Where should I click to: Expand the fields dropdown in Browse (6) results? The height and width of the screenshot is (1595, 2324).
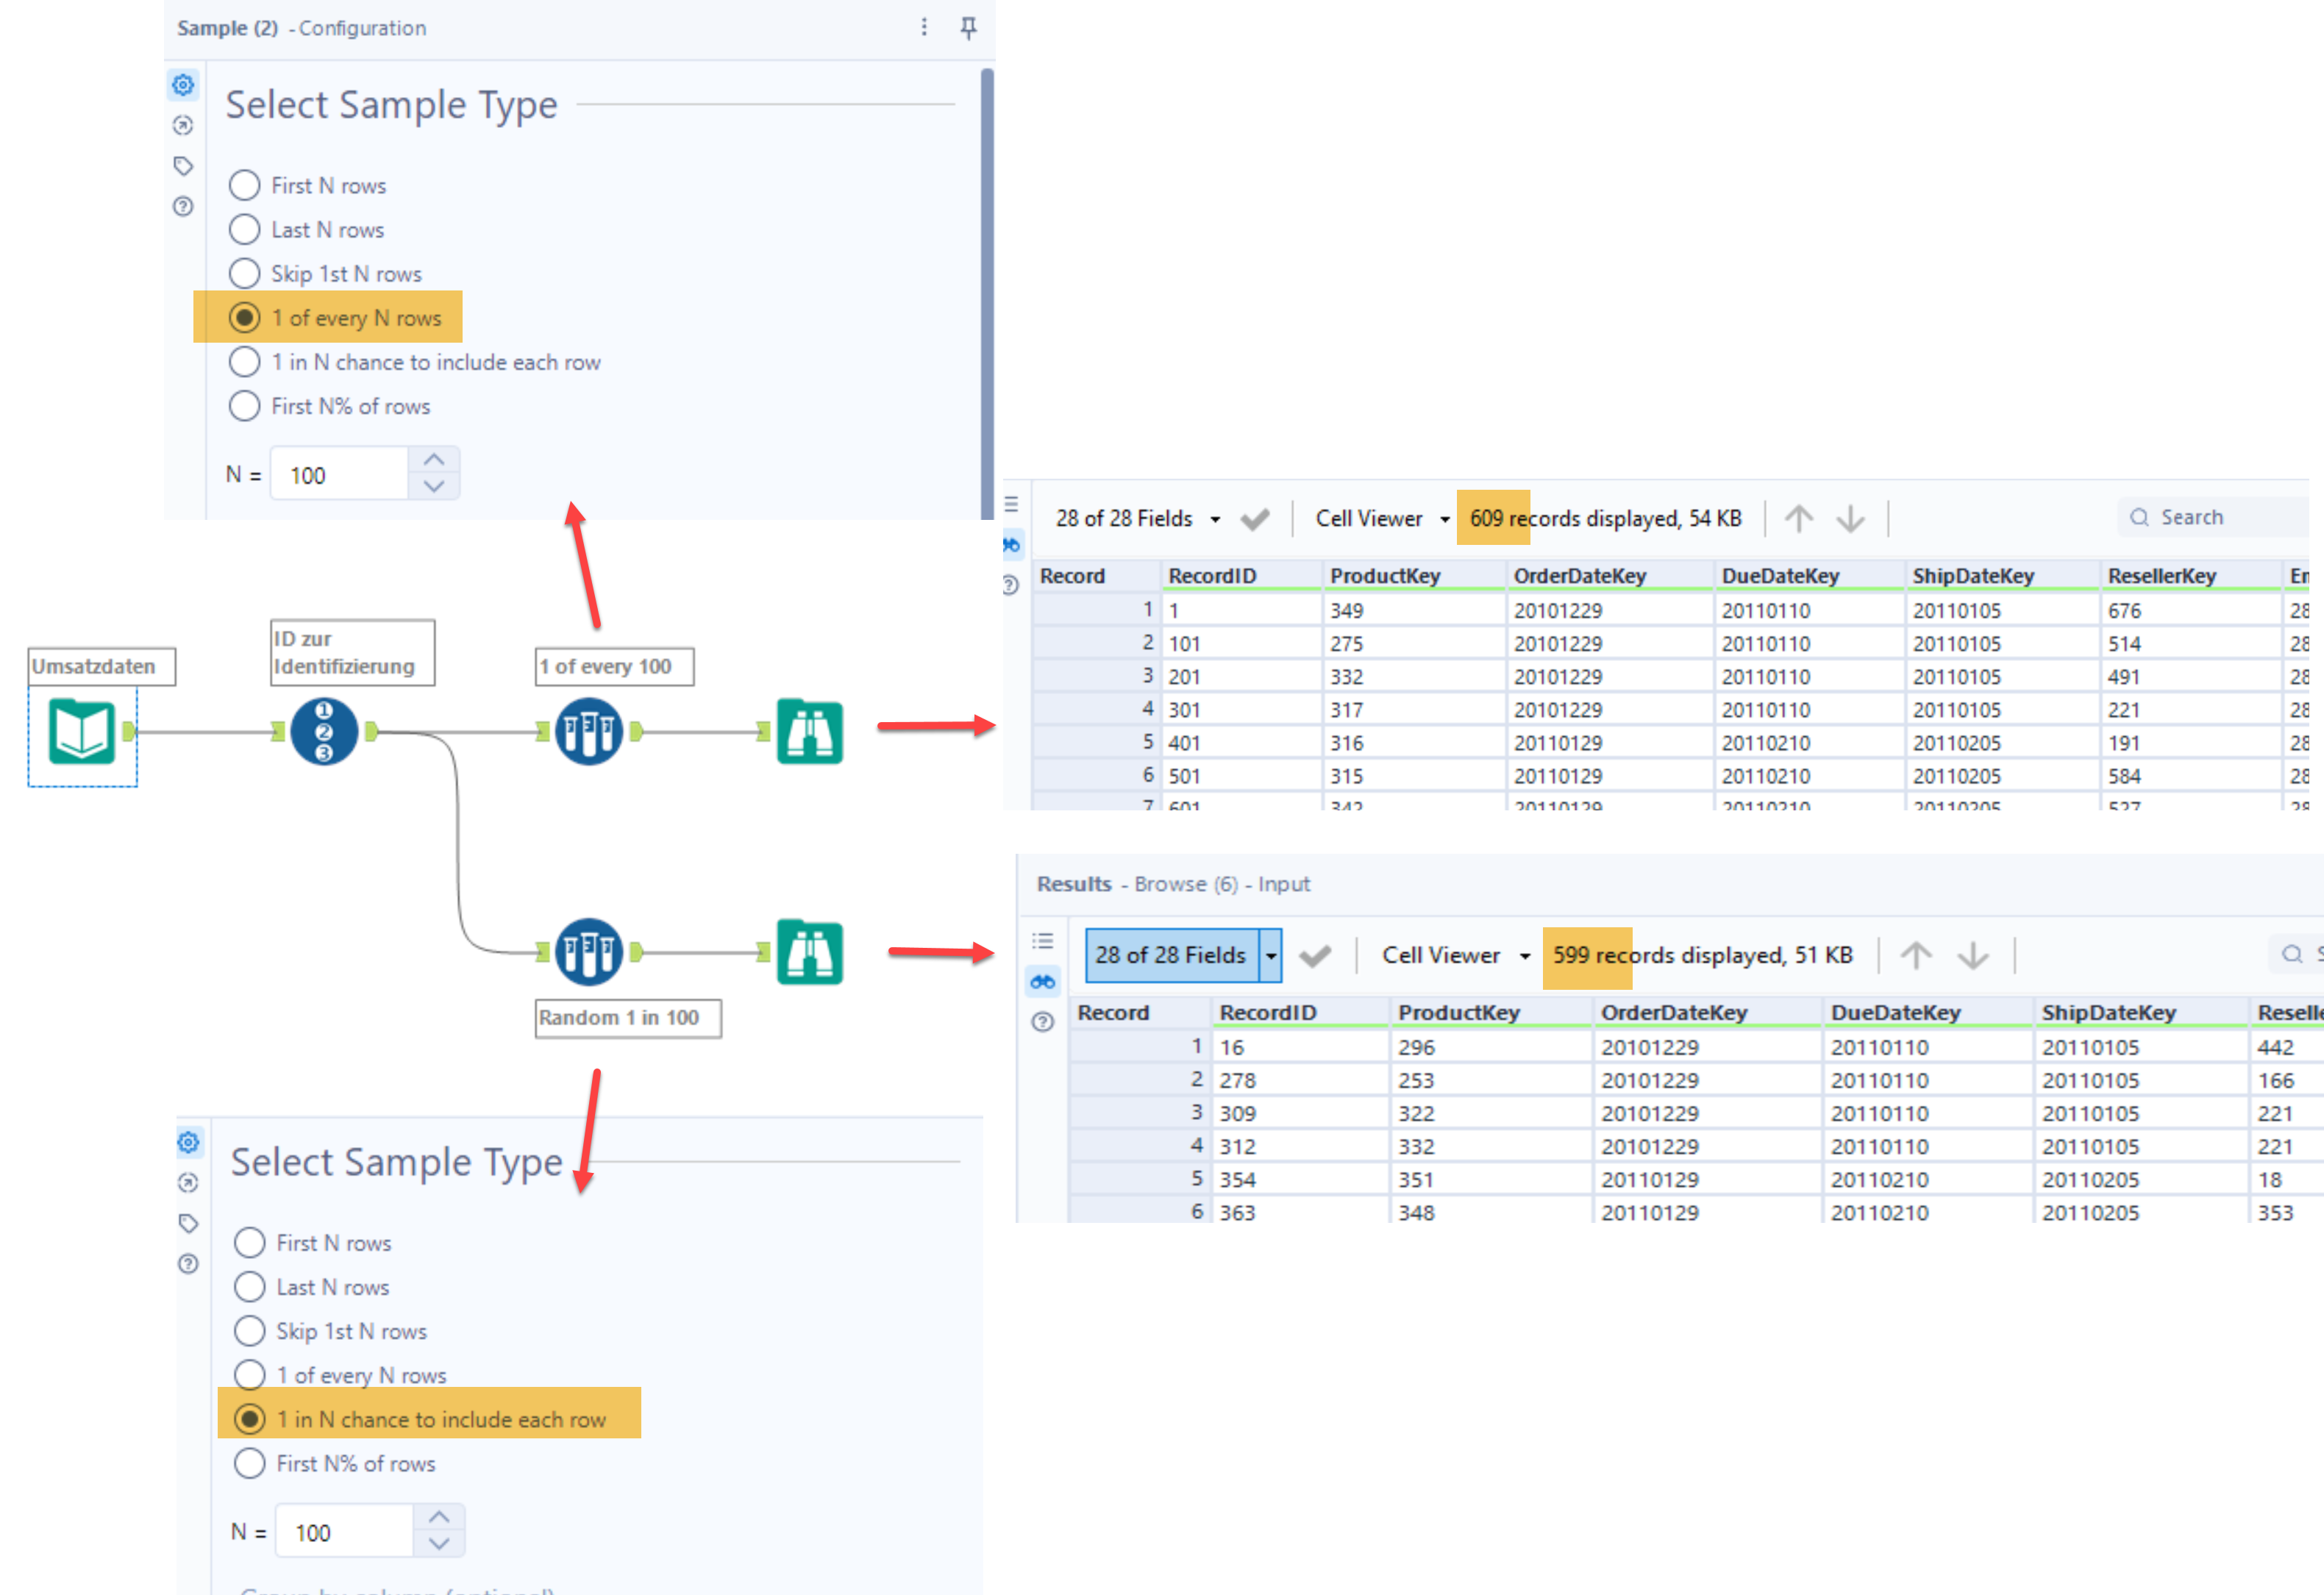pyautogui.click(x=1270, y=955)
